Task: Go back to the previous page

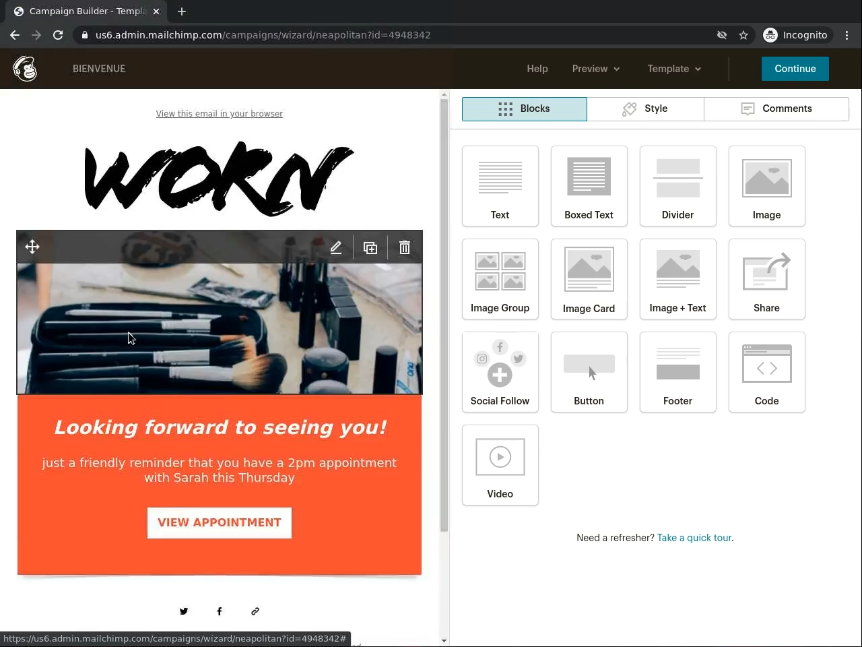Action: [15, 35]
